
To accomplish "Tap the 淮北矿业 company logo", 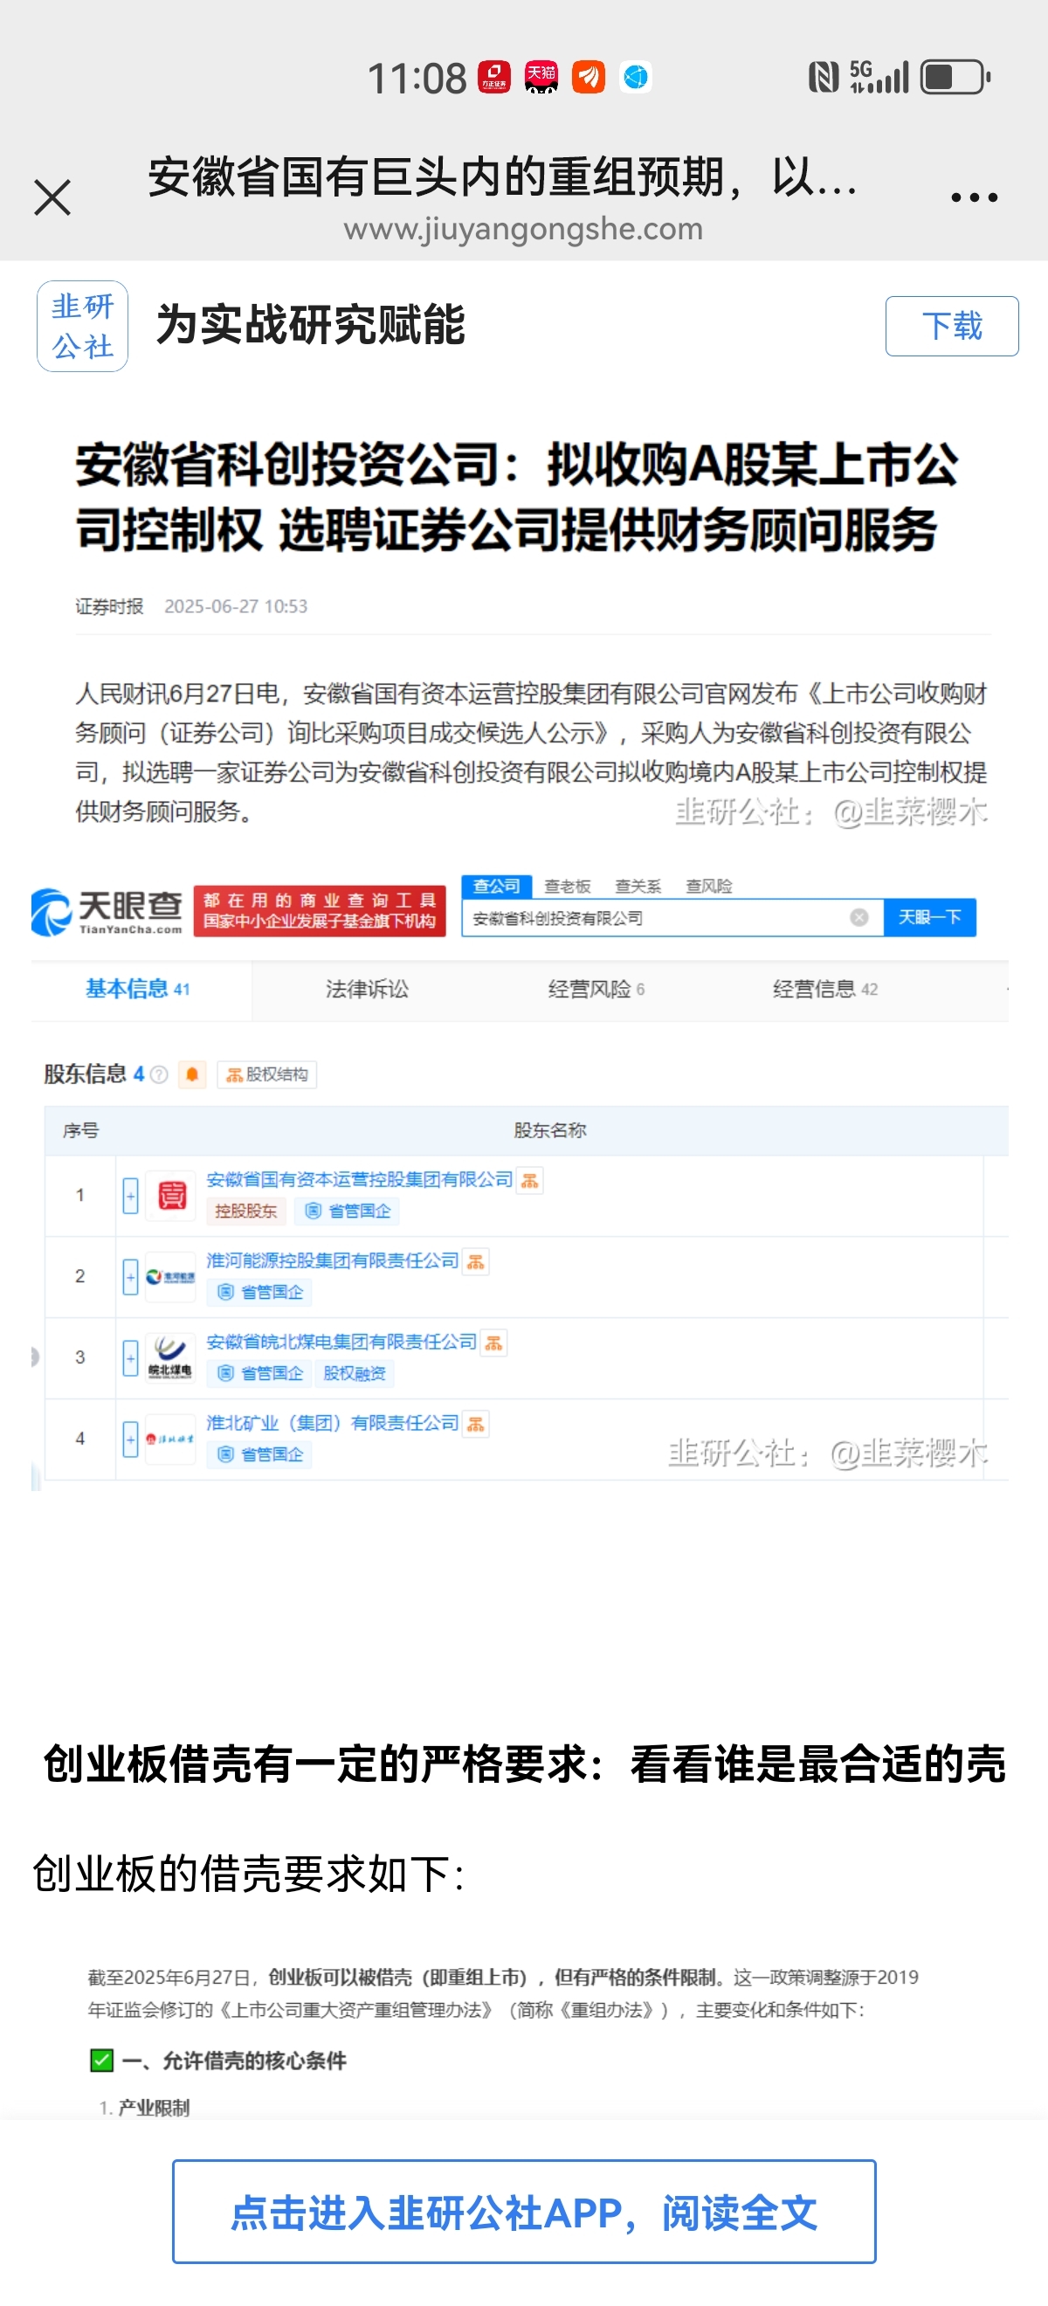I will tap(171, 1440).
